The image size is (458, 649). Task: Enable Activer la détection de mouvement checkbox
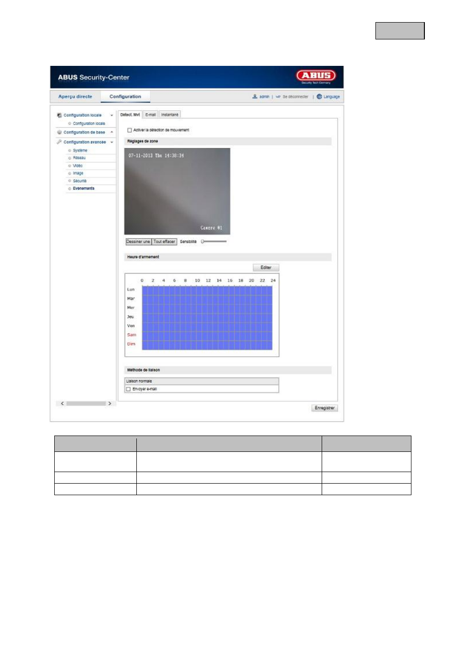130,130
